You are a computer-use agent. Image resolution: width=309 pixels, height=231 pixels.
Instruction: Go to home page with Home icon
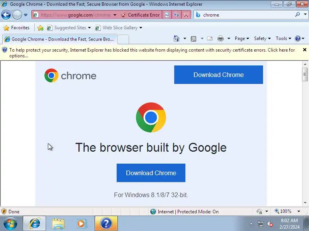pyautogui.click(x=177, y=38)
